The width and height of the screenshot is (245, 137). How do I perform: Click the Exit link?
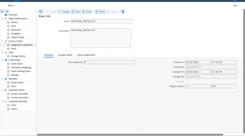pos(235,6)
